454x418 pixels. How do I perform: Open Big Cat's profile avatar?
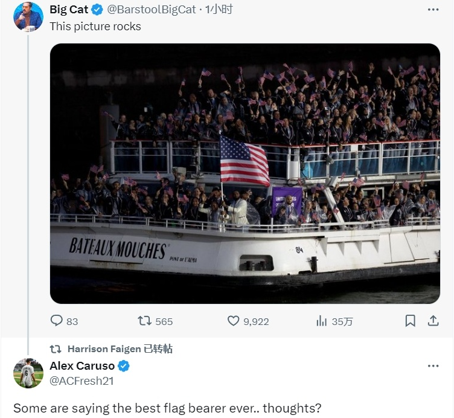coord(28,16)
